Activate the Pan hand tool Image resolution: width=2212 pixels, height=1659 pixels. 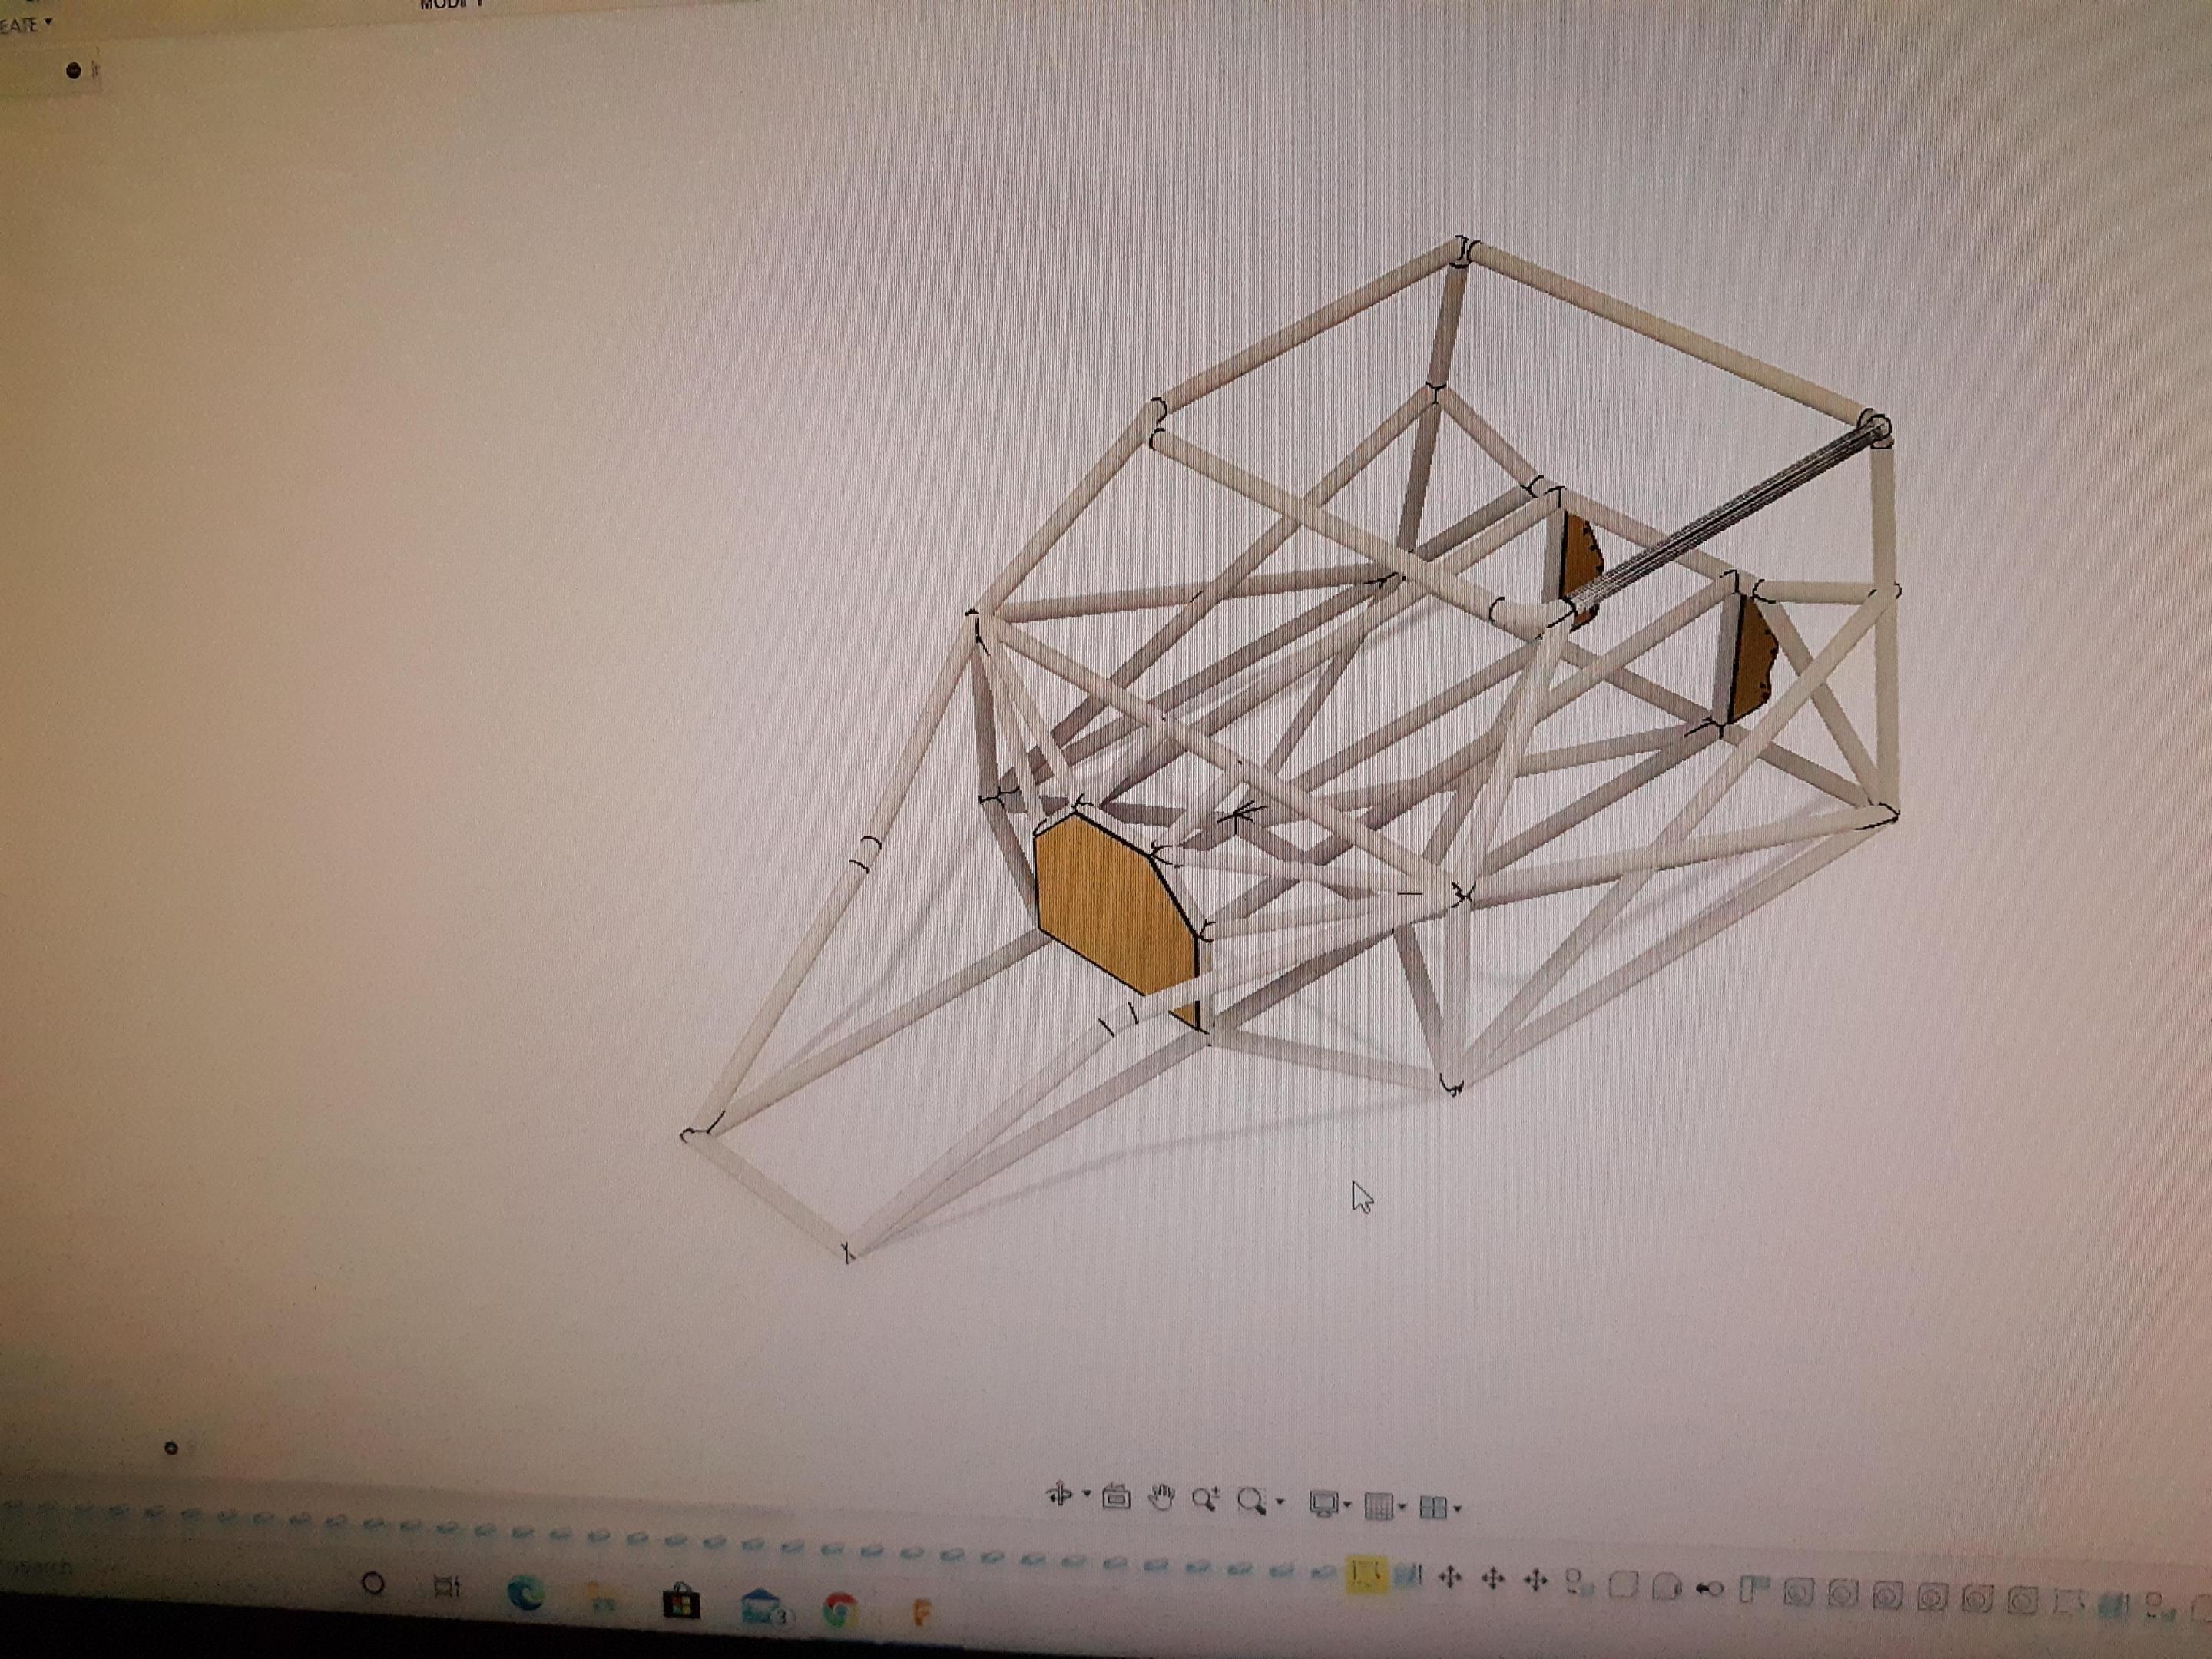[1161, 1498]
